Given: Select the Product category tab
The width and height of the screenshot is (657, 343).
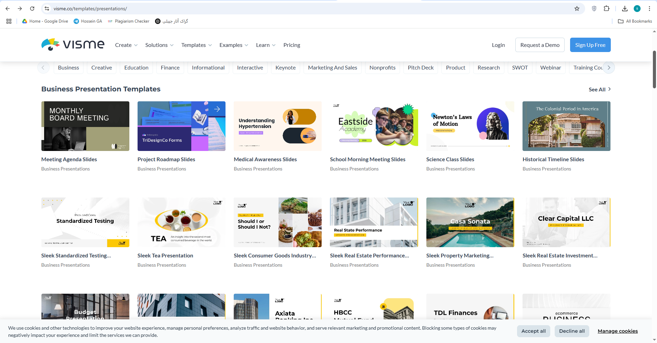Looking at the screenshot, I should coord(455,68).
